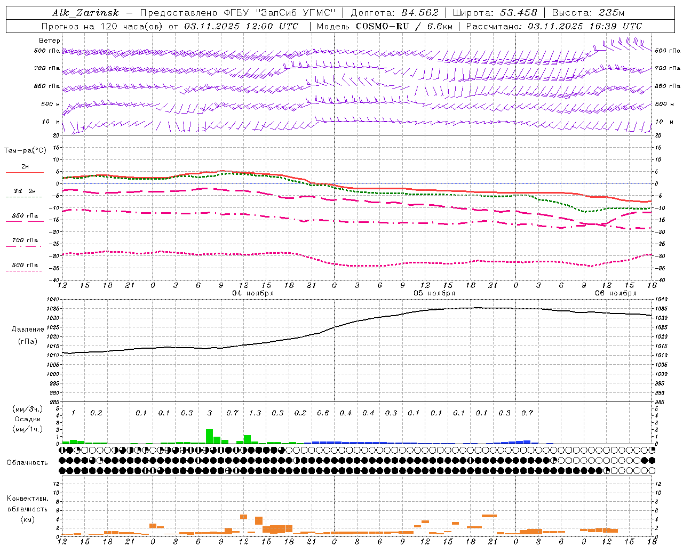Click the 'Td 2м' dew point legend entry
The width and height of the screenshot is (683, 546).
point(25,191)
